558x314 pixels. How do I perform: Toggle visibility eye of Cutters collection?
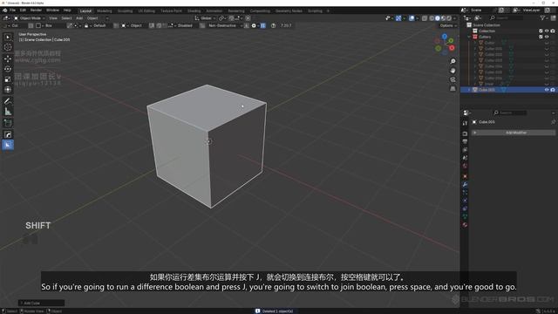point(547,37)
